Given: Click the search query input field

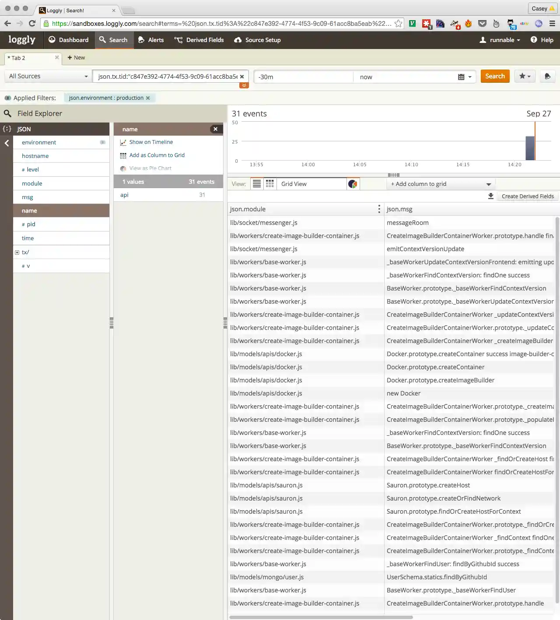Looking at the screenshot, I should click(x=167, y=77).
